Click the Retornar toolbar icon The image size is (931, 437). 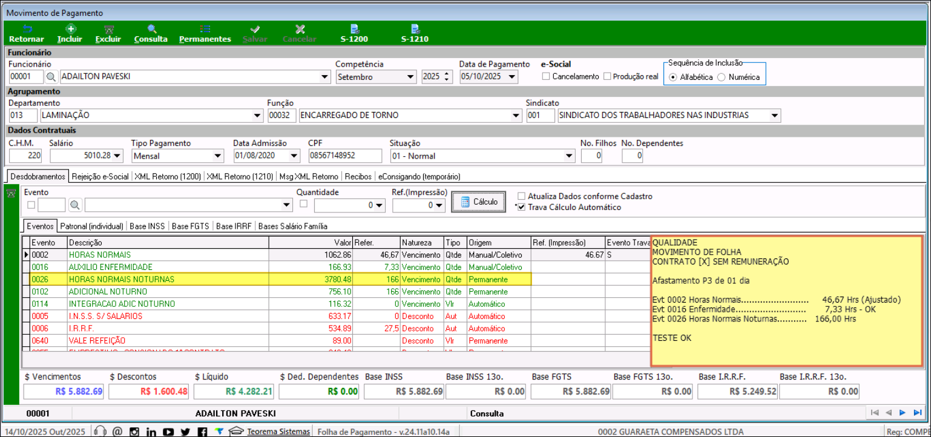[x=27, y=29]
